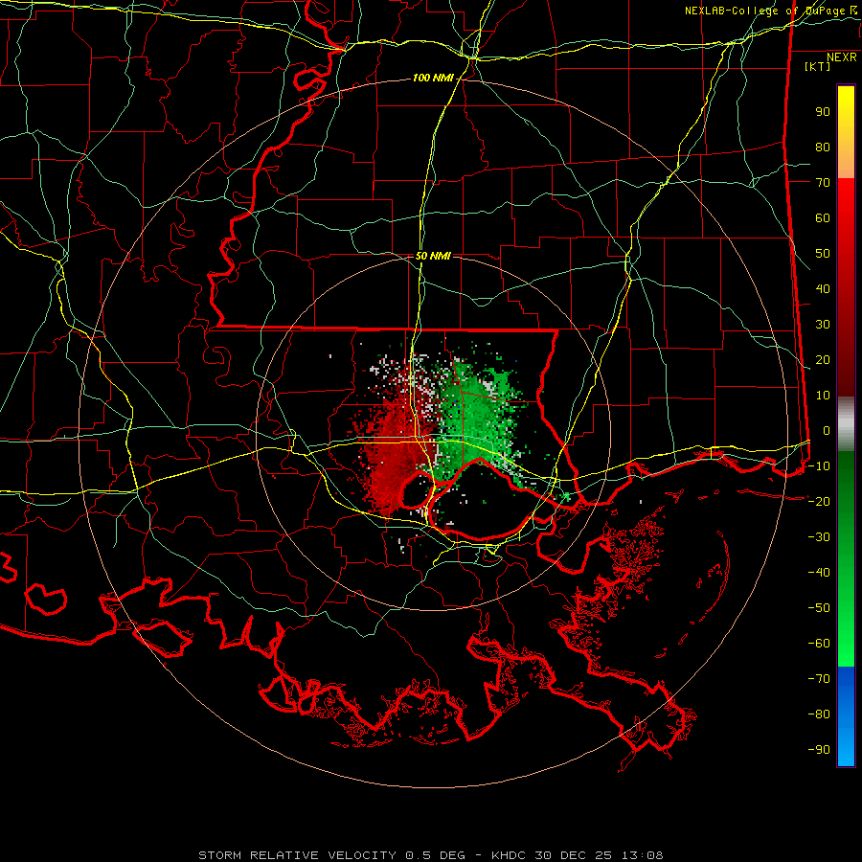
Task: Select the 100 NMI range ring label
Action: 433,79
